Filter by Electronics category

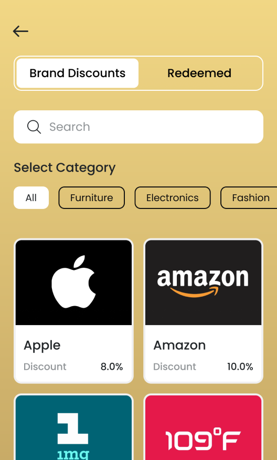tap(173, 198)
